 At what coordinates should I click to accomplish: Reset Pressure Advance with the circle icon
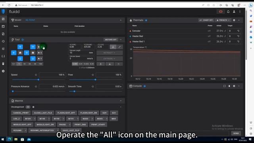[x=36, y=87]
